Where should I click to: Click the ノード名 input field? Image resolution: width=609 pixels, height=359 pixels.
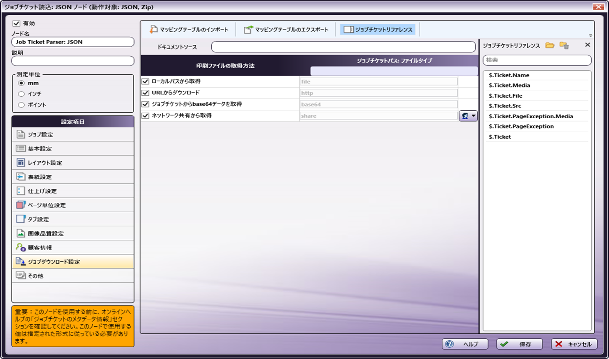click(73, 42)
